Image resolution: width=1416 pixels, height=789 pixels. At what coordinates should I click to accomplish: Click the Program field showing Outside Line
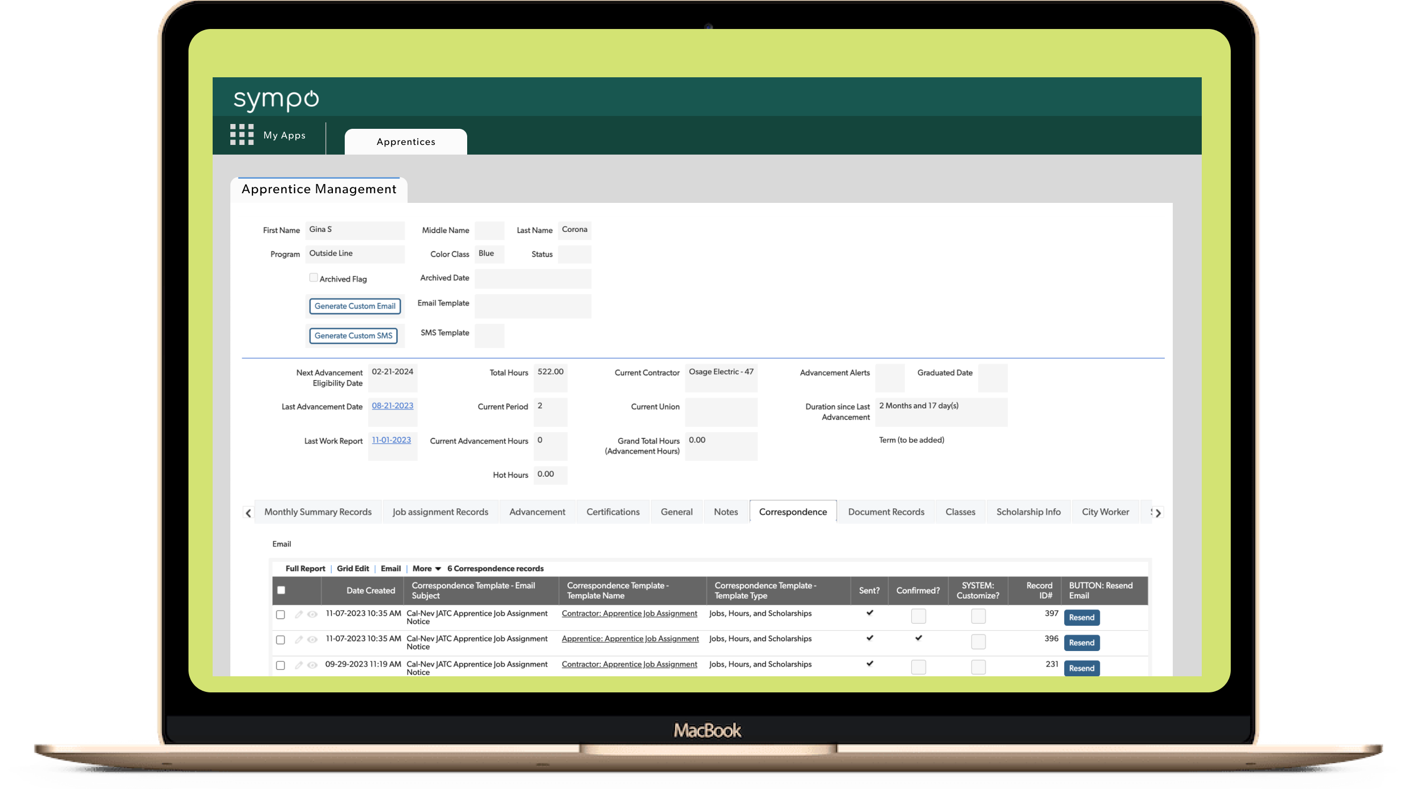[354, 254]
